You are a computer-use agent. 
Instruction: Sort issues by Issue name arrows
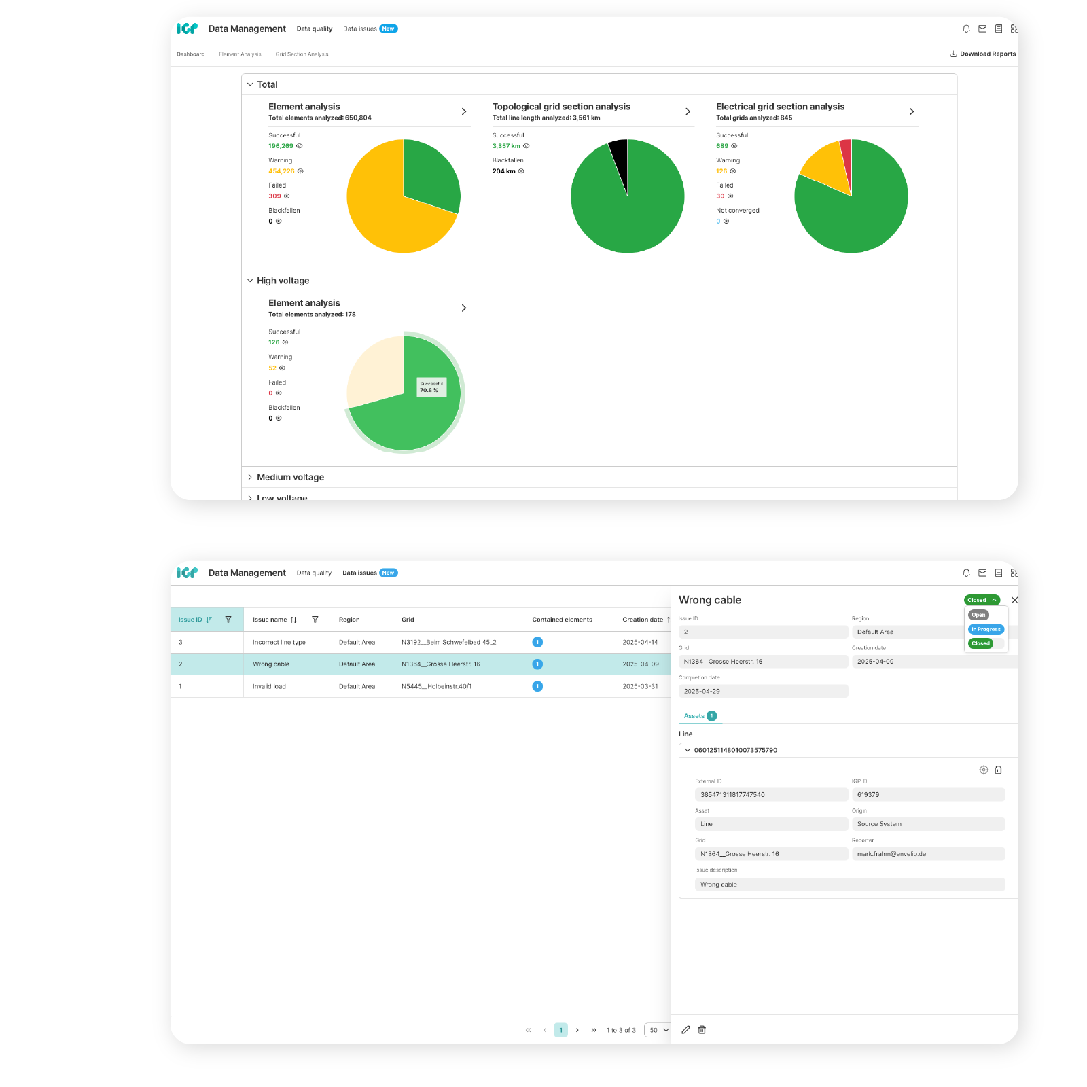(293, 620)
